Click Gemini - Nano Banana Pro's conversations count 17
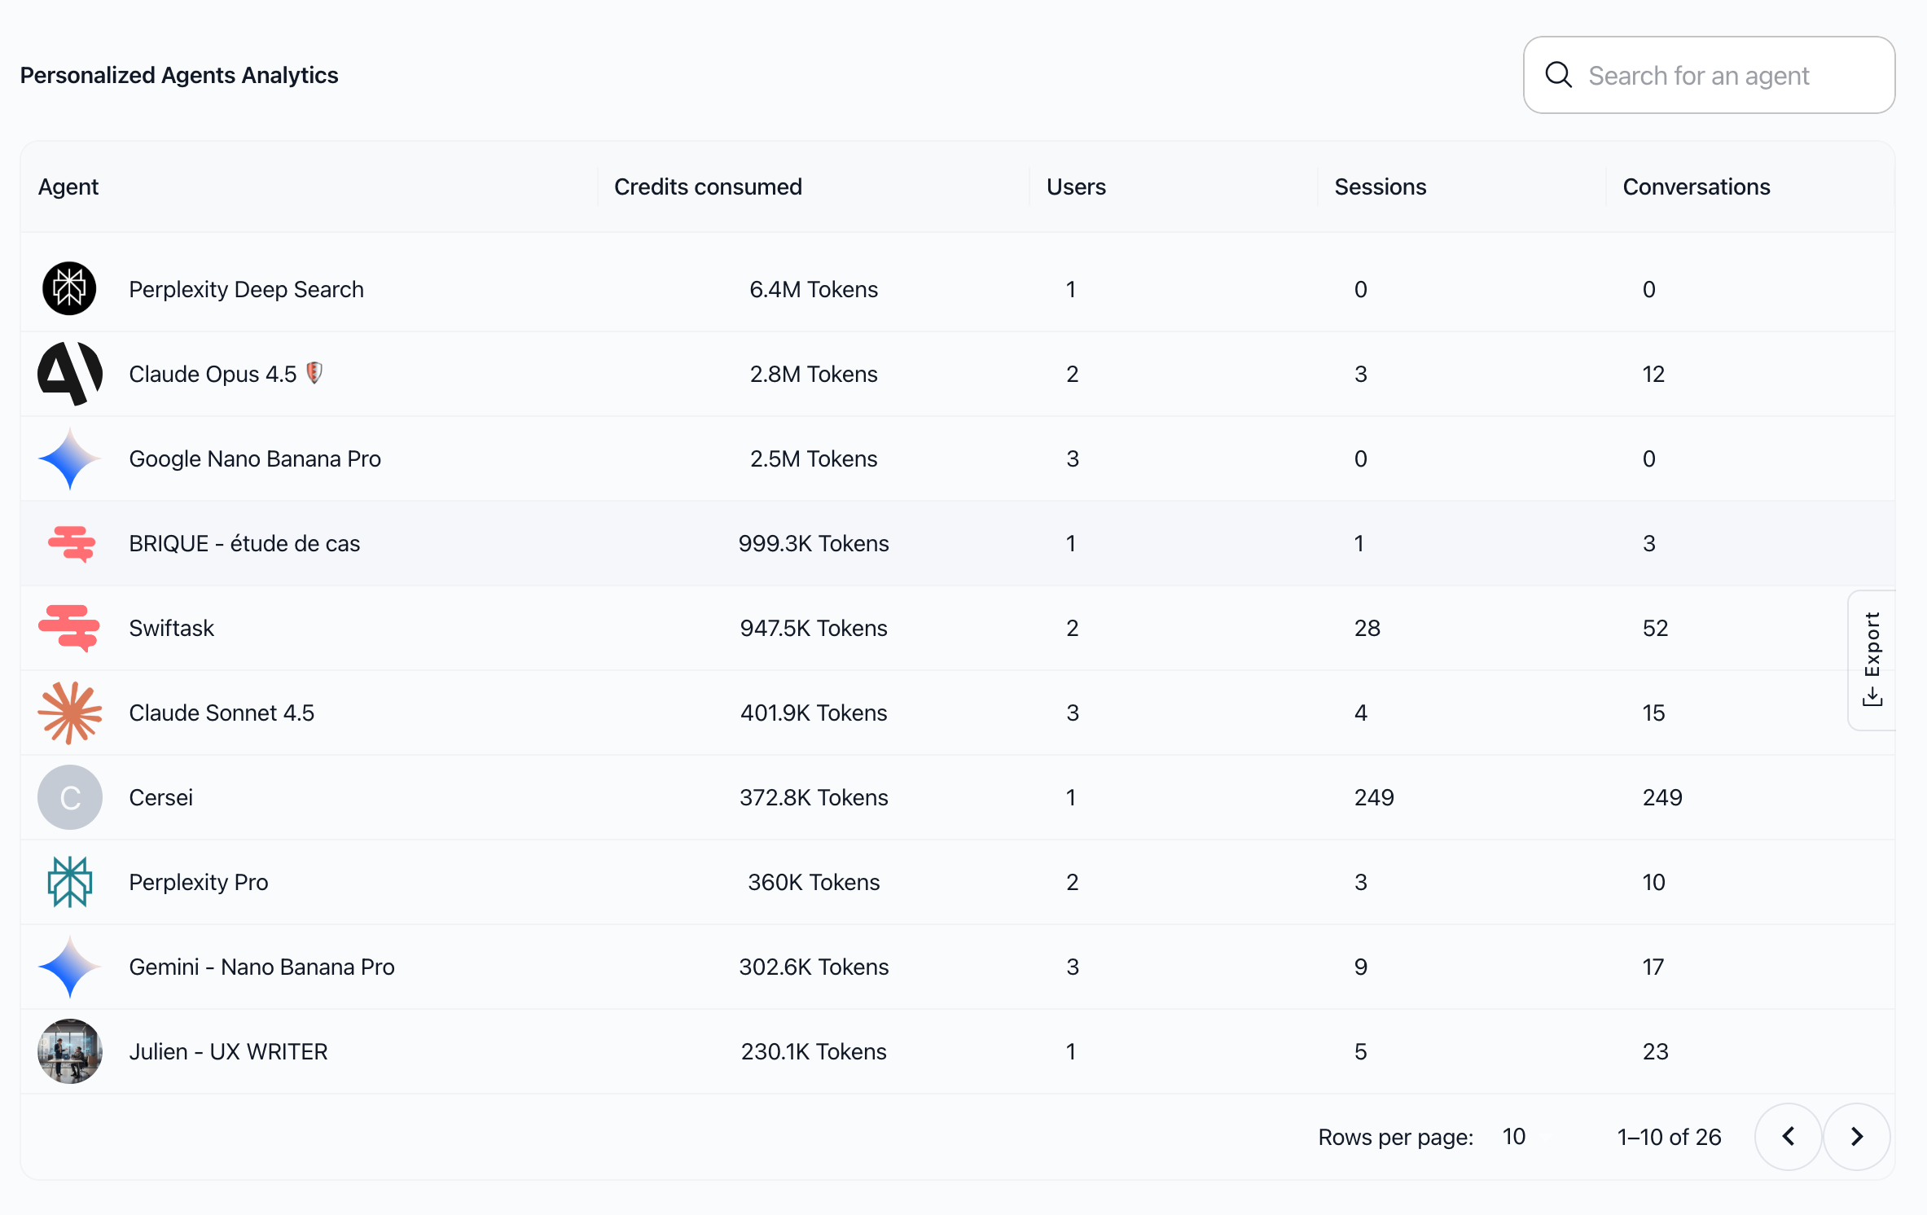Screen dimensions: 1927x1215 1653,967
